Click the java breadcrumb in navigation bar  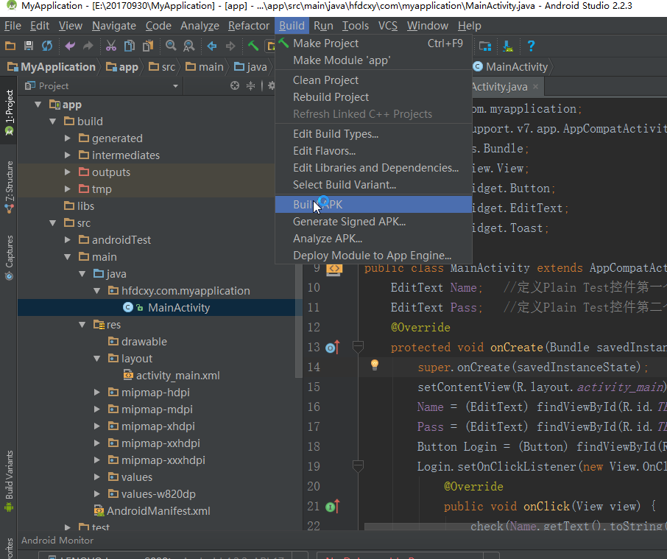click(250, 67)
